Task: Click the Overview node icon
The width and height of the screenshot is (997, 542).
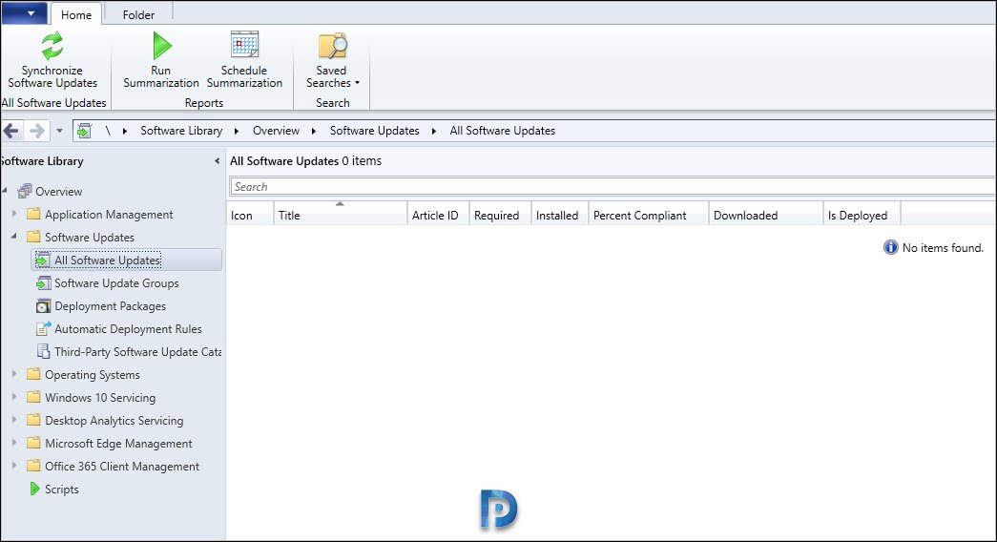Action: point(25,191)
